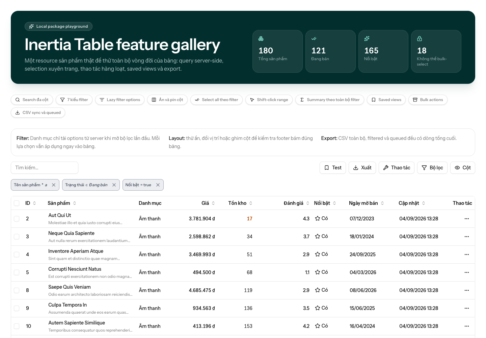Image resolution: width=486 pixels, height=338 pixels.
Task: Click the CSV sync và queued chip
Action: click(x=38, y=113)
